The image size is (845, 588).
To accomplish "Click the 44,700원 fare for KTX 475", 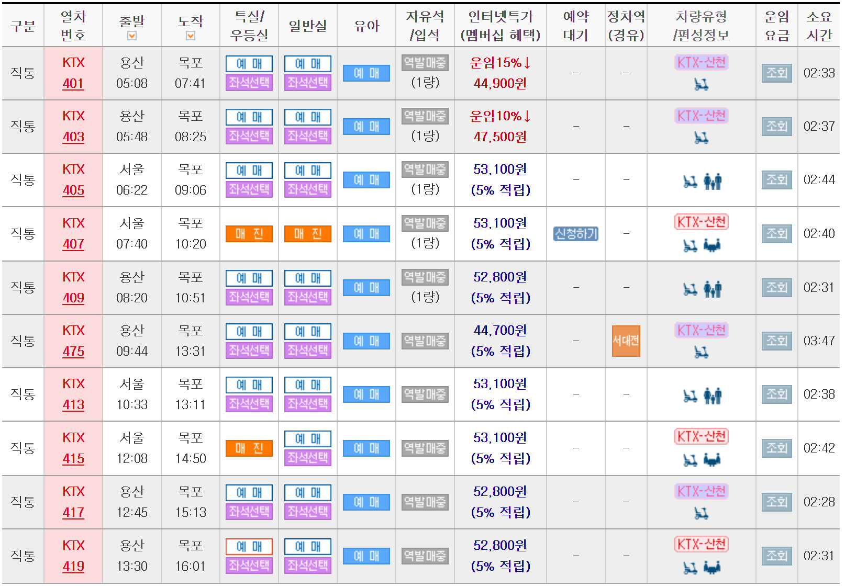I will tap(500, 331).
